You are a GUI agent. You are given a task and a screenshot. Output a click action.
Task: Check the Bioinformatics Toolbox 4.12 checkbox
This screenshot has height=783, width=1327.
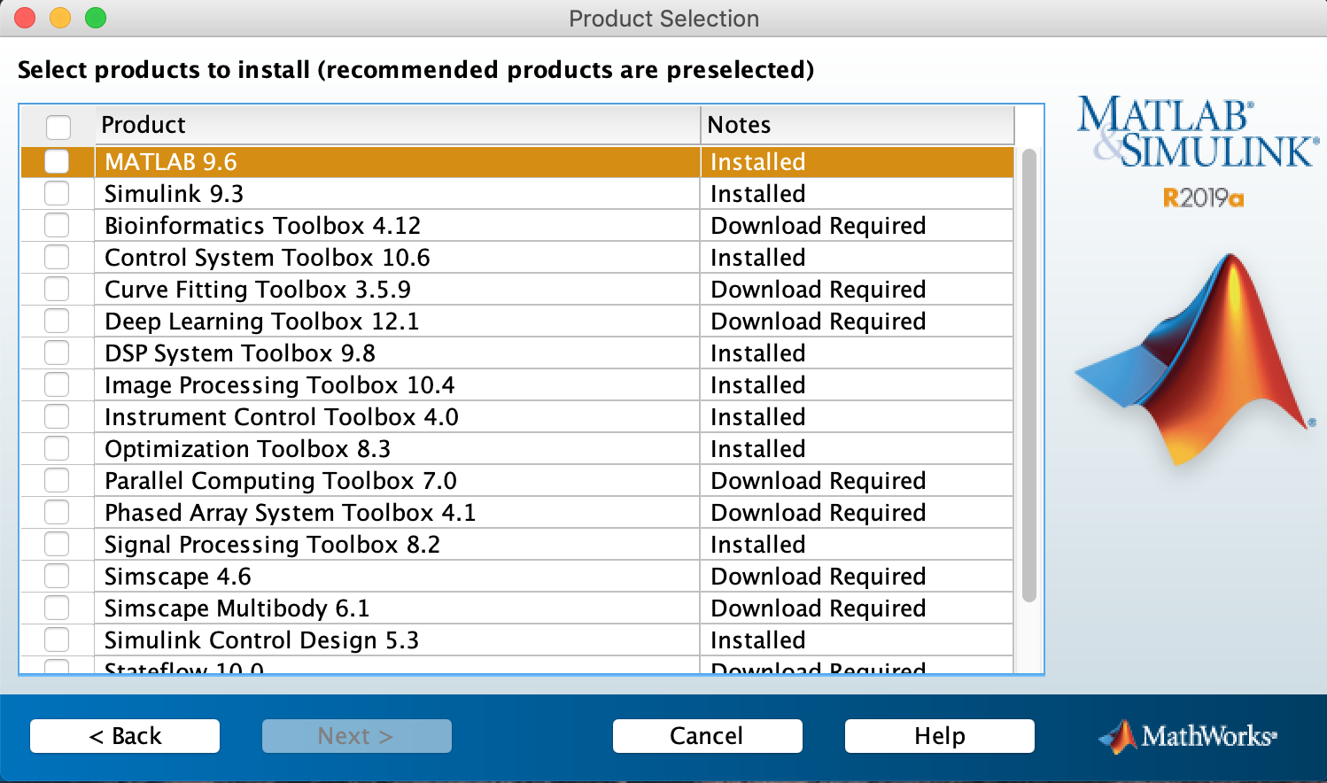57,225
